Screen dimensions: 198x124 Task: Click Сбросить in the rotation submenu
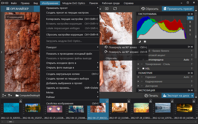(111, 58)
